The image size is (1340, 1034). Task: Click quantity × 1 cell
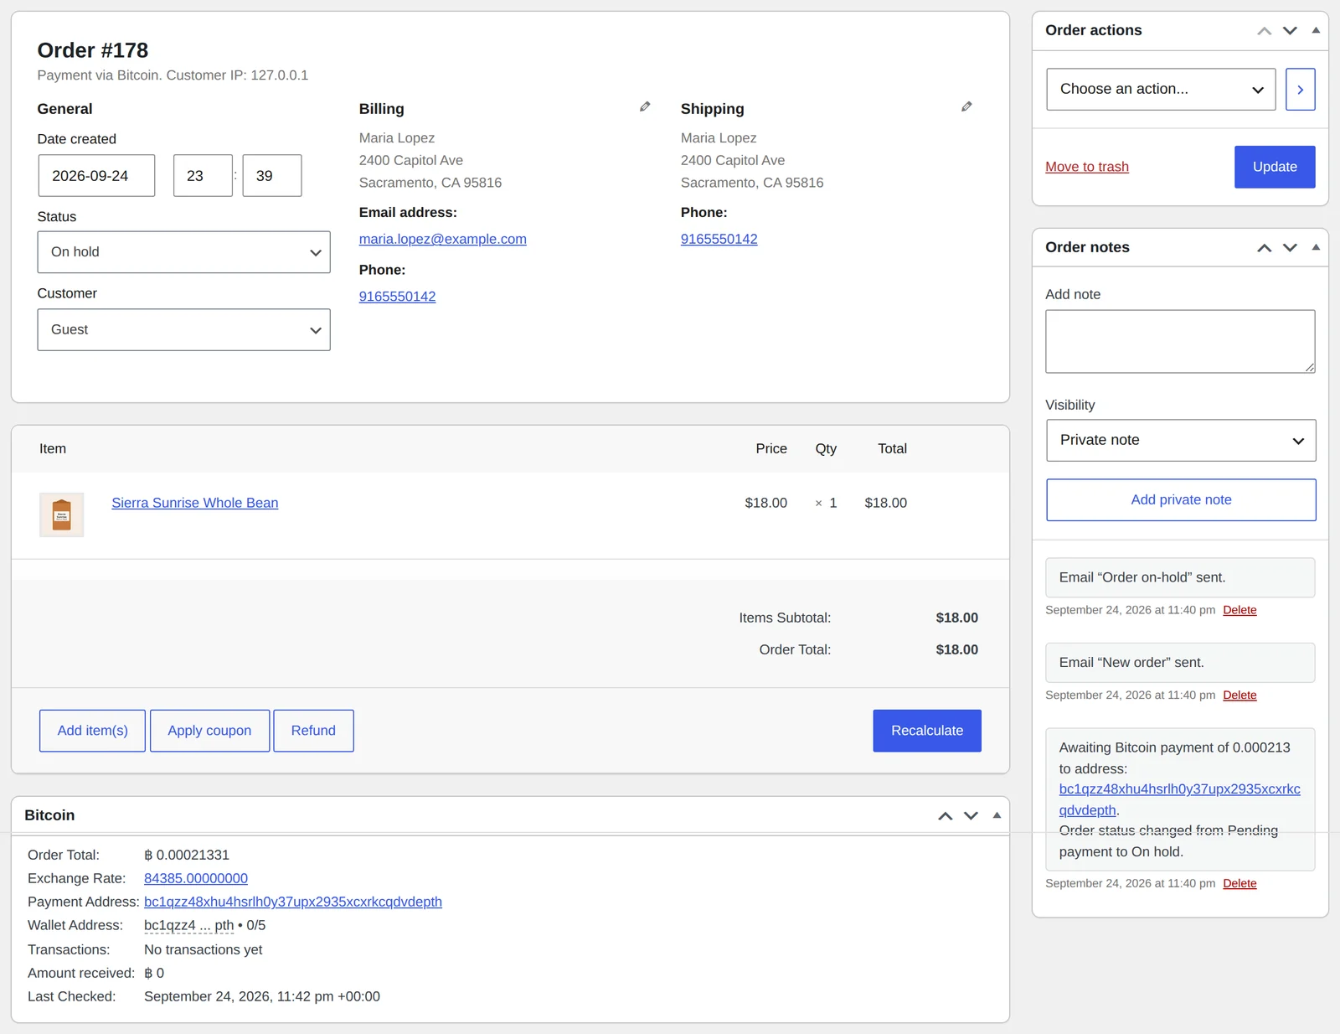(x=826, y=503)
